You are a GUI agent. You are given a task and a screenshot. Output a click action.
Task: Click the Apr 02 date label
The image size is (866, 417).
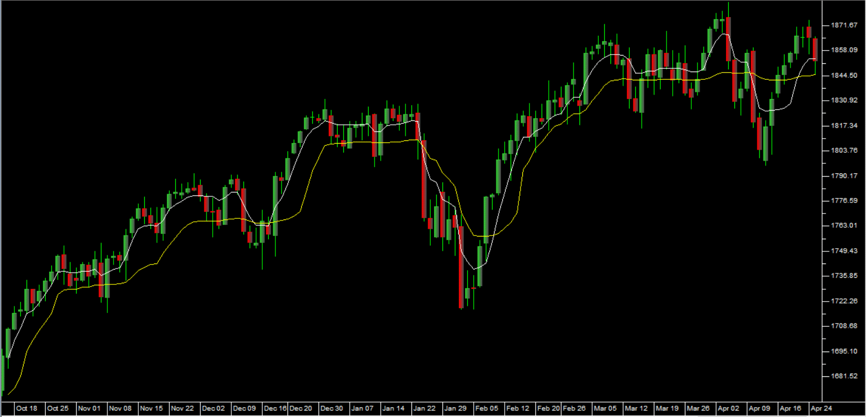coord(729,408)
